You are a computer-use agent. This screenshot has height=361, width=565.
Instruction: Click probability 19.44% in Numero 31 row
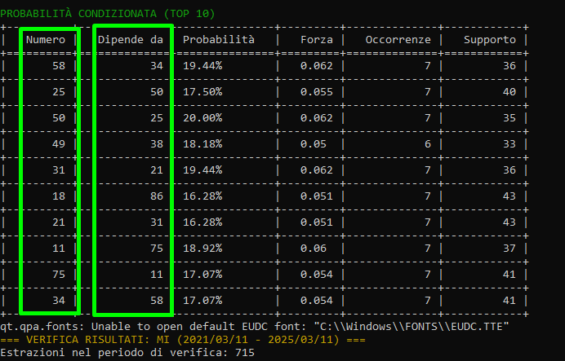[x=202, y=170]
